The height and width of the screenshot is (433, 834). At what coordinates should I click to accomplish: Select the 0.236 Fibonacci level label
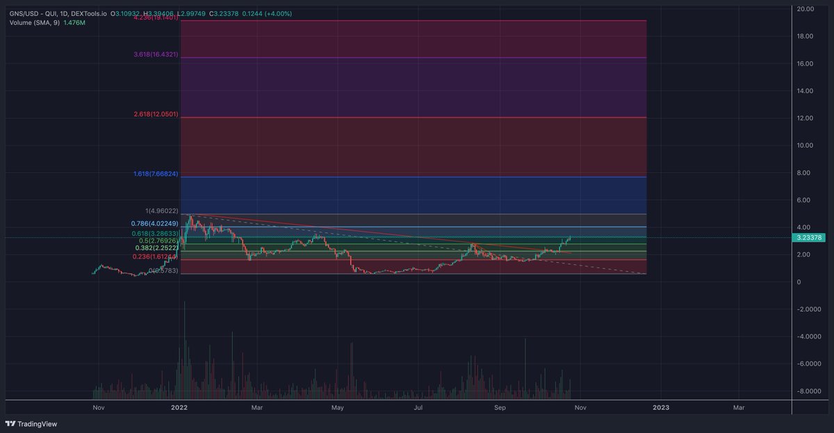pyautogui.click(x=155, y=257)
